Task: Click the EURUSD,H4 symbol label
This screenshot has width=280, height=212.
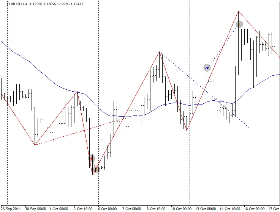Action: coord(17,4)
